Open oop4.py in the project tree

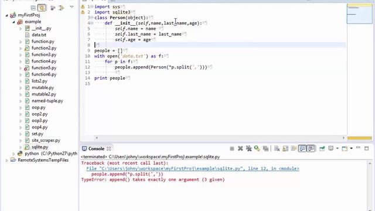pyautogui.click(x=40, y=127)
